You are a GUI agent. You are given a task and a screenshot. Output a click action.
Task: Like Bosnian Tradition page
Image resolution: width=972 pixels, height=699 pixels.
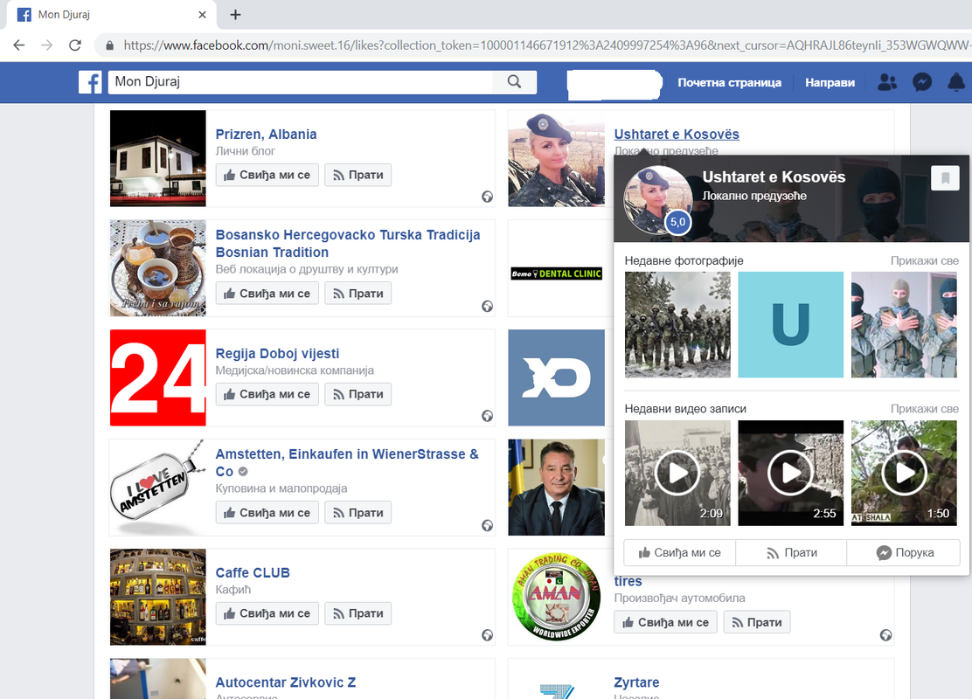(x=267, y=293)
